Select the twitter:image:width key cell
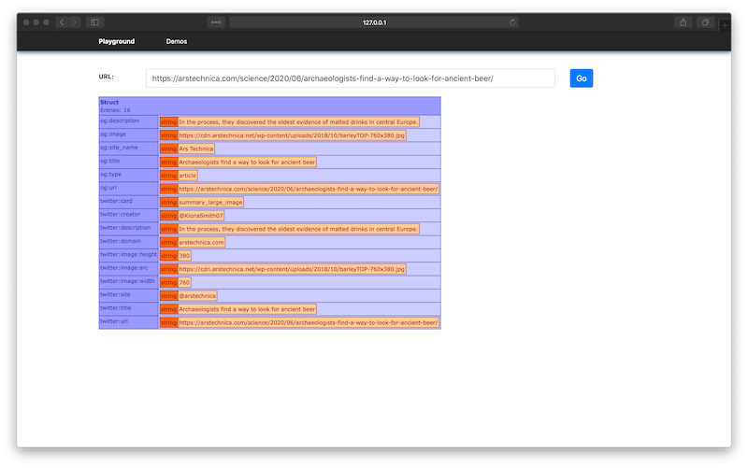The width and height of the screenshot is (748, 468). [129, 282]
